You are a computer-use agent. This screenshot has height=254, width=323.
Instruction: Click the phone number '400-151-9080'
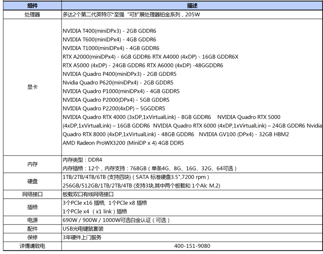[192, 246]
